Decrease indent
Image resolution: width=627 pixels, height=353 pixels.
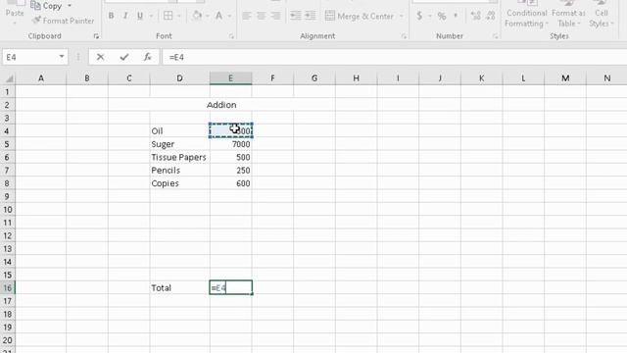296,16
